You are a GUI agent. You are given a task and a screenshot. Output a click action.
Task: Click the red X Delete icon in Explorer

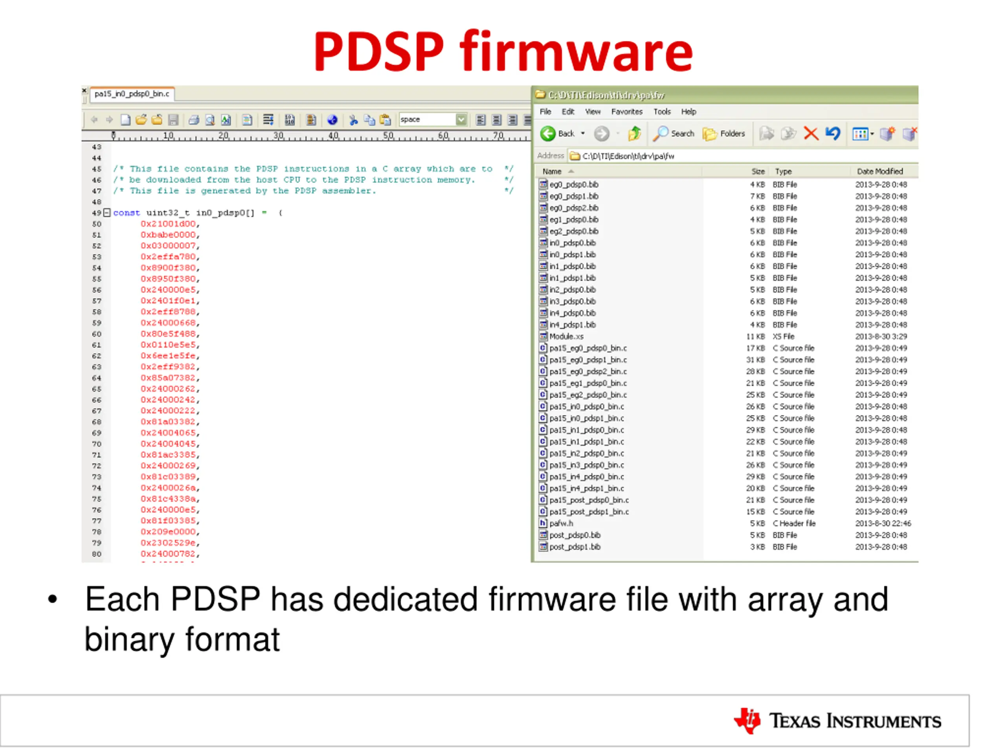tap(811, 134)
